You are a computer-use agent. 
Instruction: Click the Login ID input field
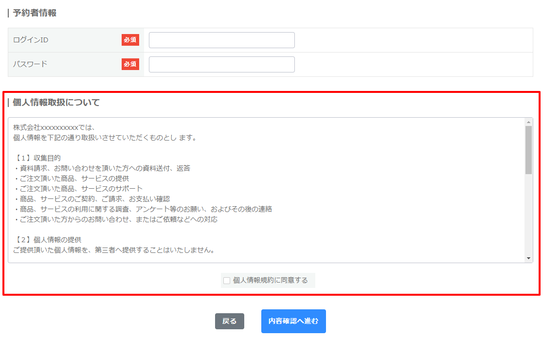click(x=221, y=40)
